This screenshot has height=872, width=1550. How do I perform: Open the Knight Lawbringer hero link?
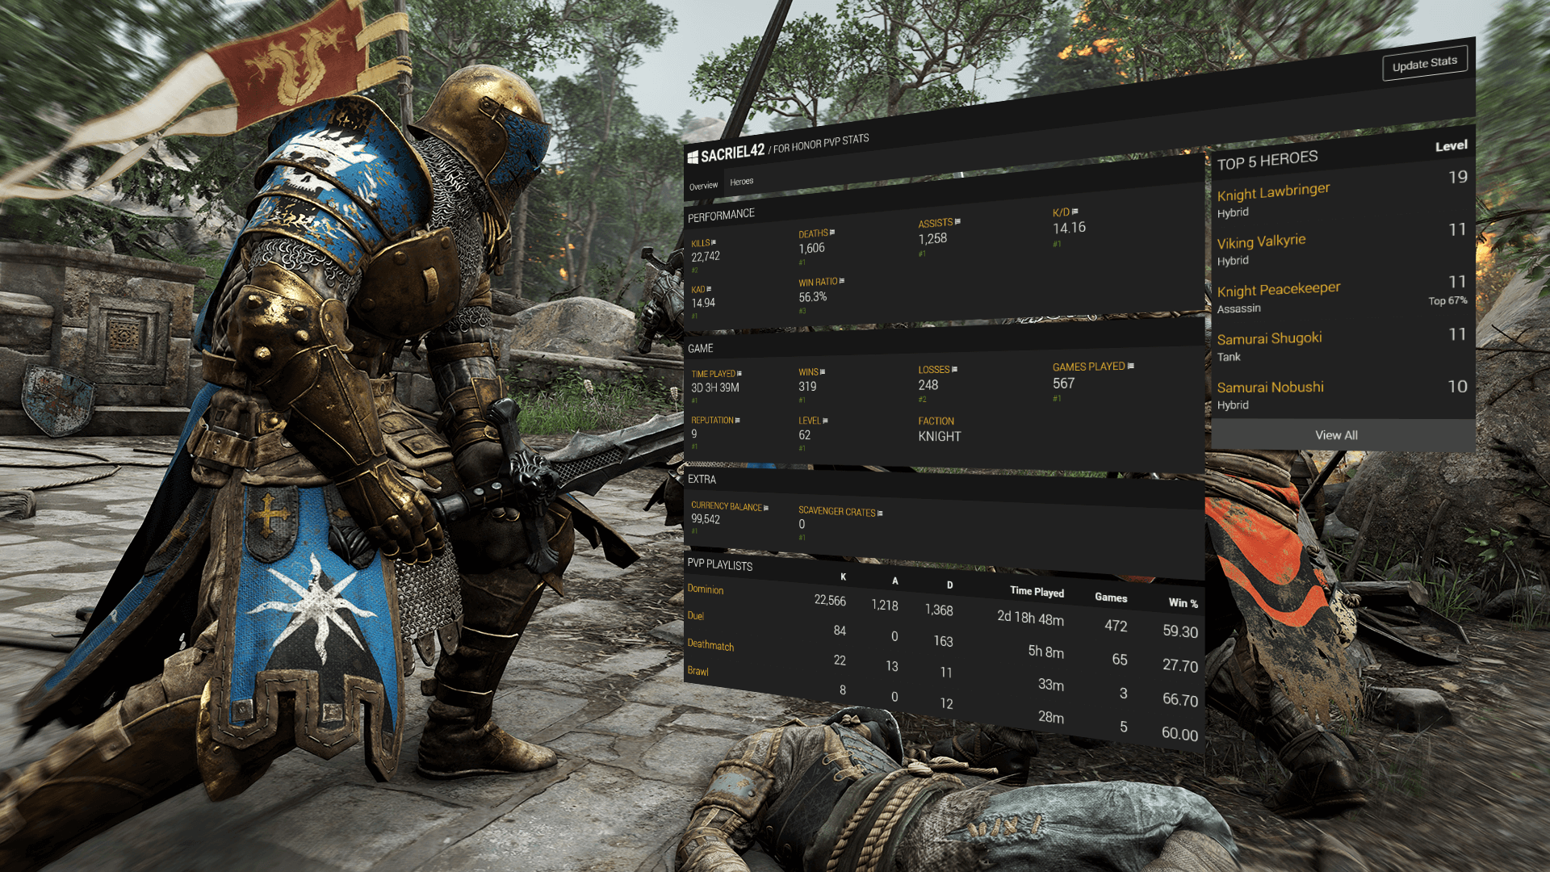point(1273,191)
